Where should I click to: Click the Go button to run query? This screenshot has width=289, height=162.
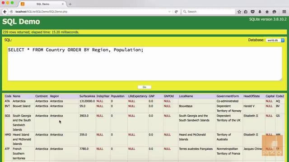(x=144, y=87)
